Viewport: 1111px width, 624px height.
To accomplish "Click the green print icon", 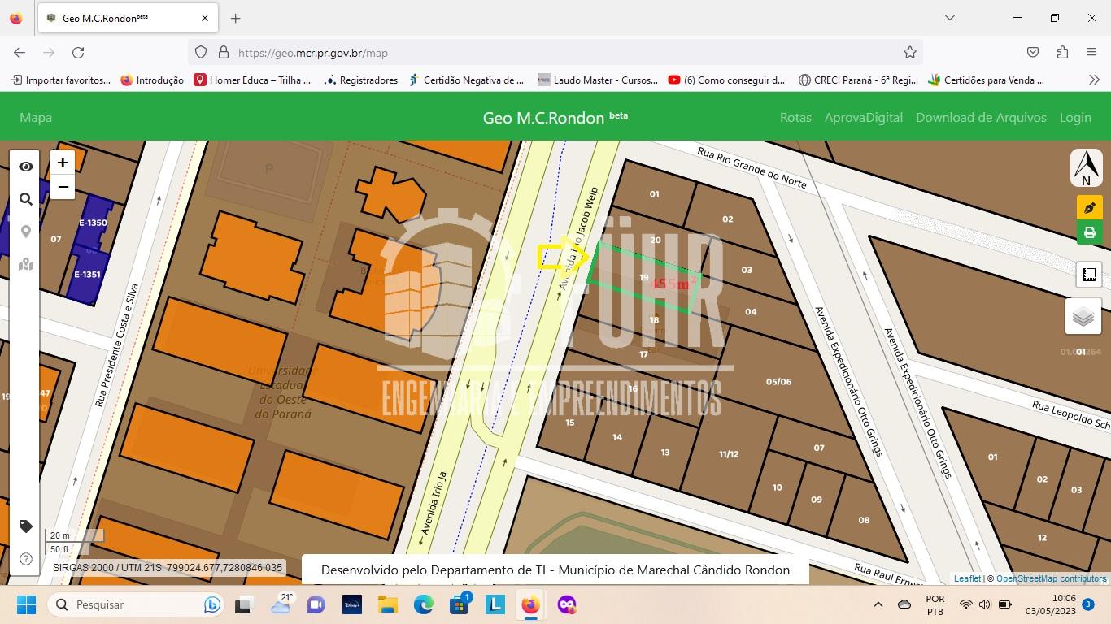I will pyautogui.click(x=1089, y=232).
